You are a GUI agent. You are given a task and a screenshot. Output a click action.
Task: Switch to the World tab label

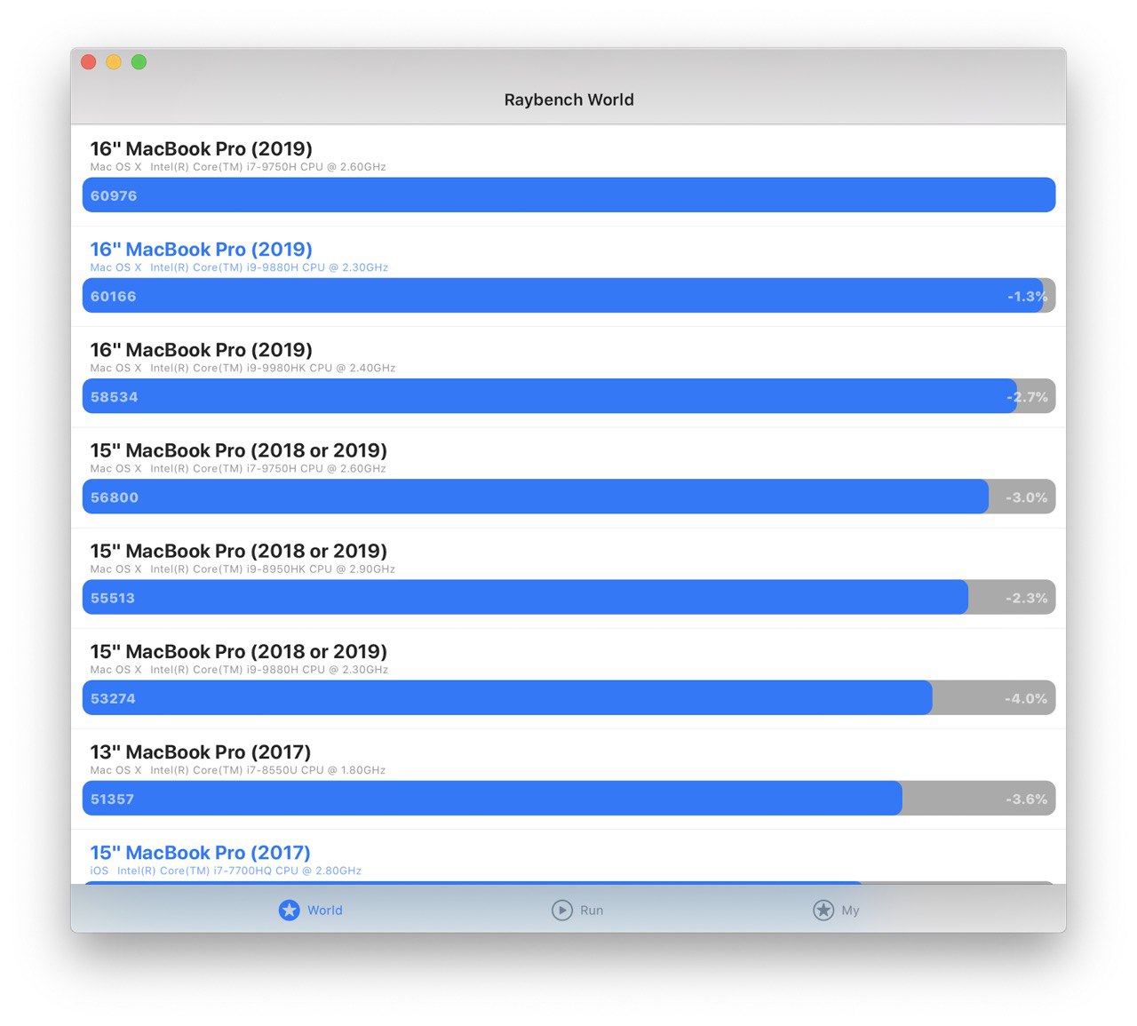point(325,911)
